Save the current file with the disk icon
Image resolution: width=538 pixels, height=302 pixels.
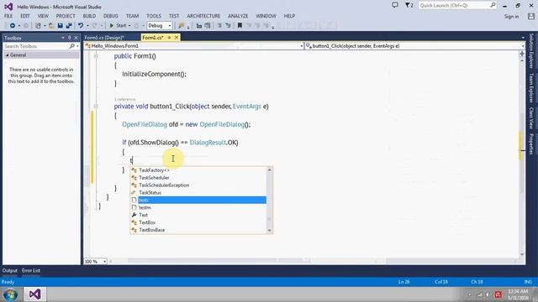click(x=60, y=26)
